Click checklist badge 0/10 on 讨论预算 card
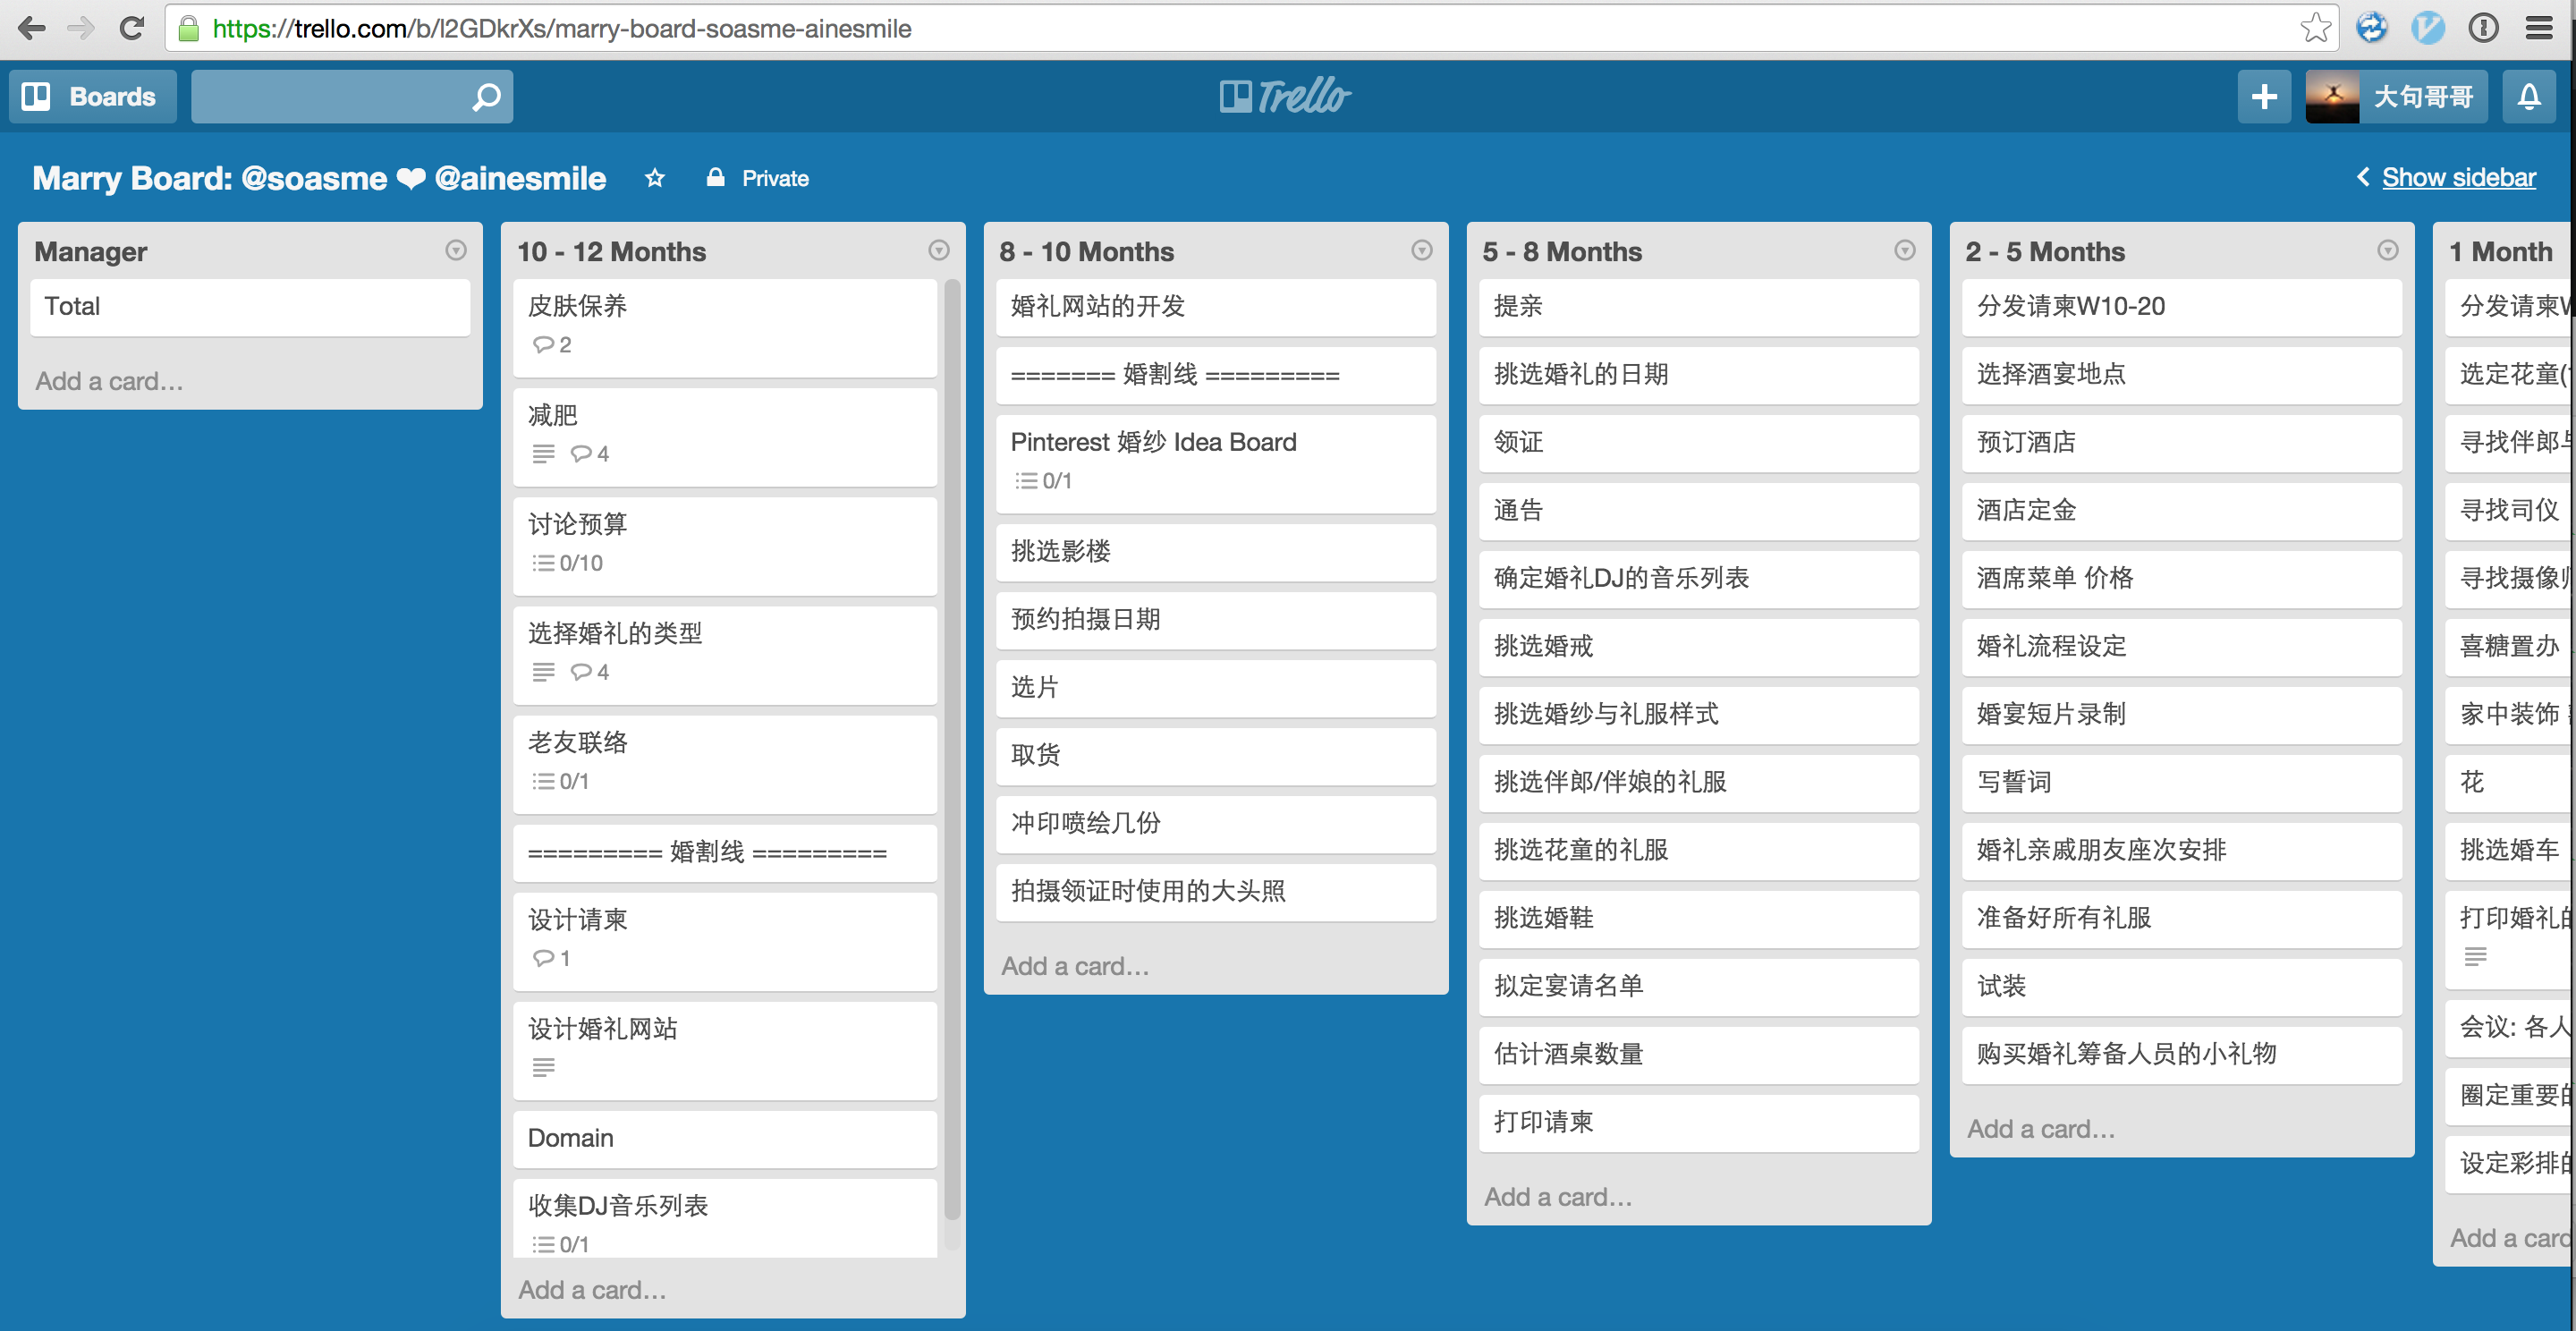 (x=568, y=563)
